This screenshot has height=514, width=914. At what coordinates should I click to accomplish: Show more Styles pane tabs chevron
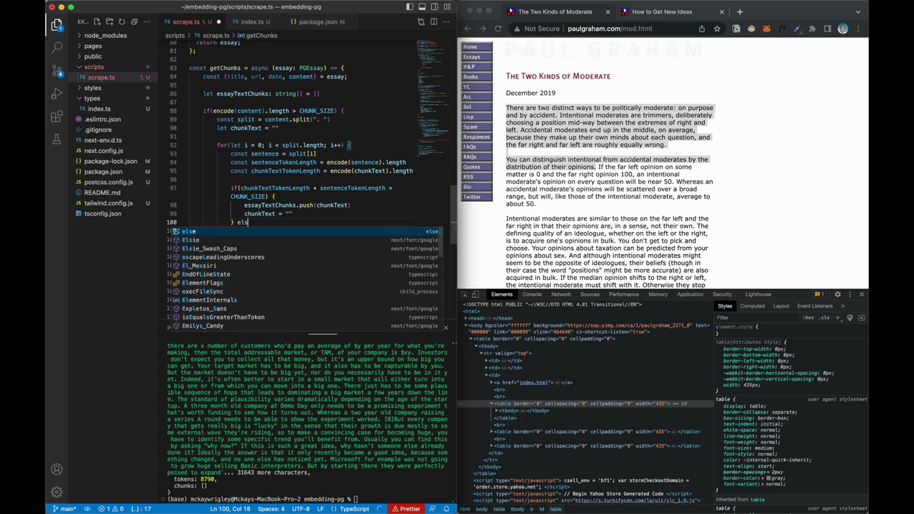point(843,306)
